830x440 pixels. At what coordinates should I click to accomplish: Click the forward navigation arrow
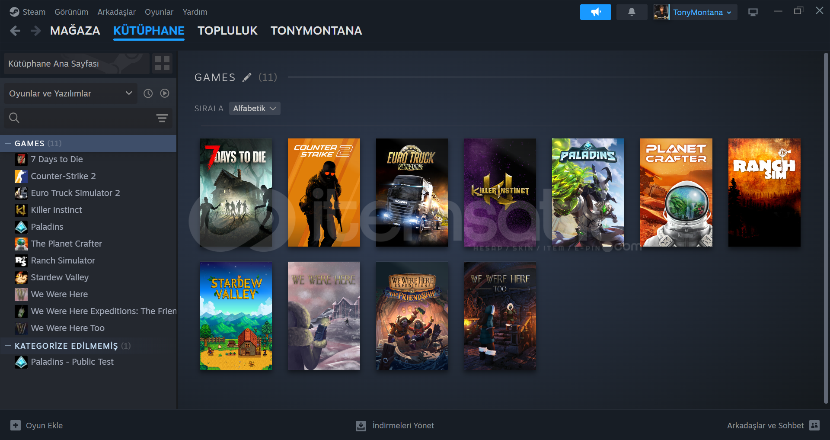(36, 31)
